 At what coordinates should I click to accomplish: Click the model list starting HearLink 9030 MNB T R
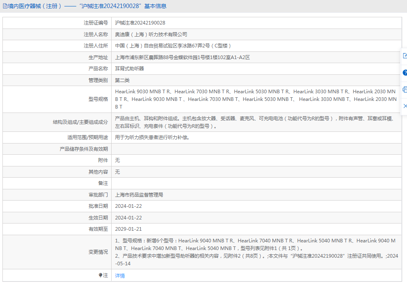point(256,99)
